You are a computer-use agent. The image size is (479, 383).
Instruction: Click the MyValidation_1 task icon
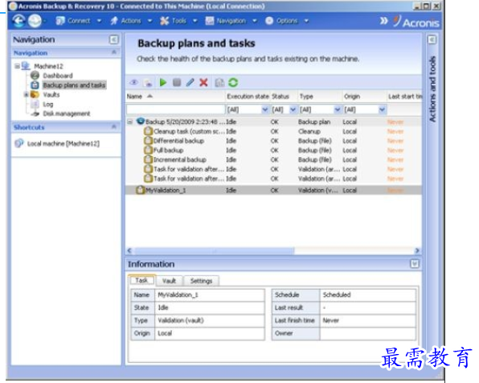point(140,190)
